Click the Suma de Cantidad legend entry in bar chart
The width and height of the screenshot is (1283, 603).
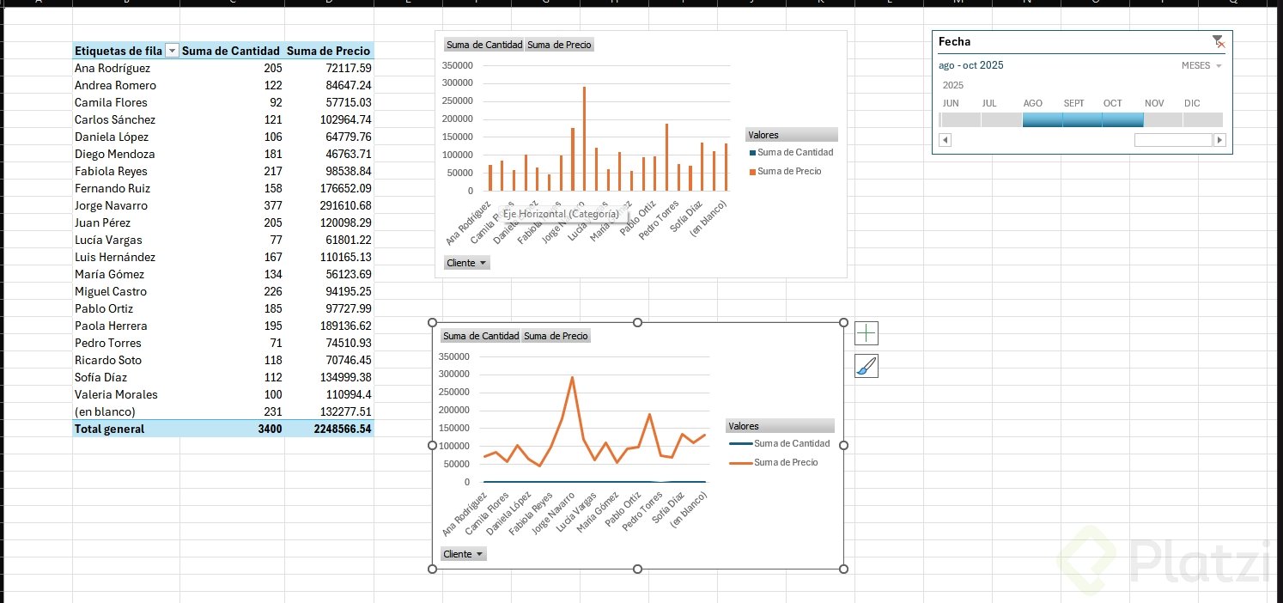click(791, 152)
